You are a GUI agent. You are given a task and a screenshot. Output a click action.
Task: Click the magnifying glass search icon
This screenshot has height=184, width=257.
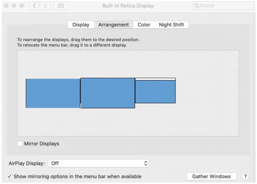click(x=197, y=6)
